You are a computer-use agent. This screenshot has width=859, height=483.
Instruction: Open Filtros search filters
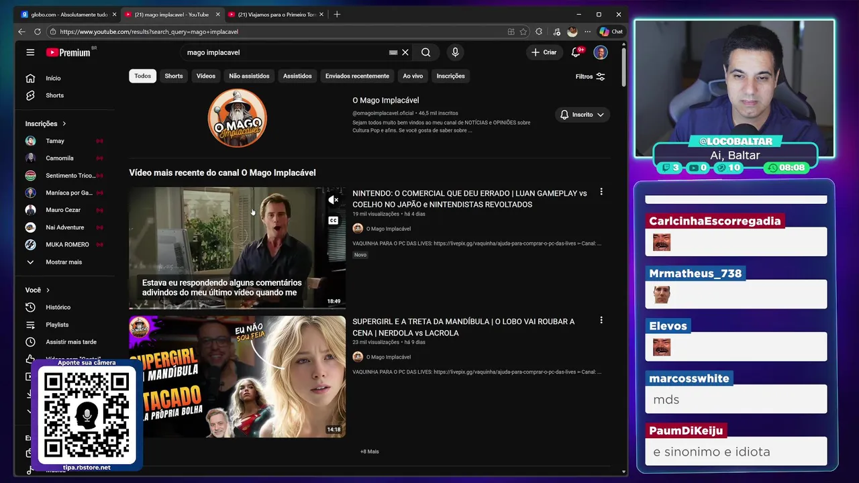(591, 76)
